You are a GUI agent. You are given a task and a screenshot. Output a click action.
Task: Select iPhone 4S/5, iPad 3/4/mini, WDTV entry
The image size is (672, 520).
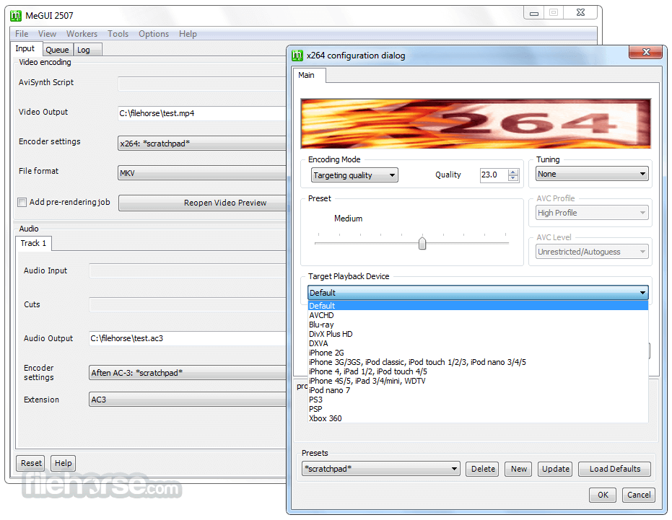coord(478,382)
